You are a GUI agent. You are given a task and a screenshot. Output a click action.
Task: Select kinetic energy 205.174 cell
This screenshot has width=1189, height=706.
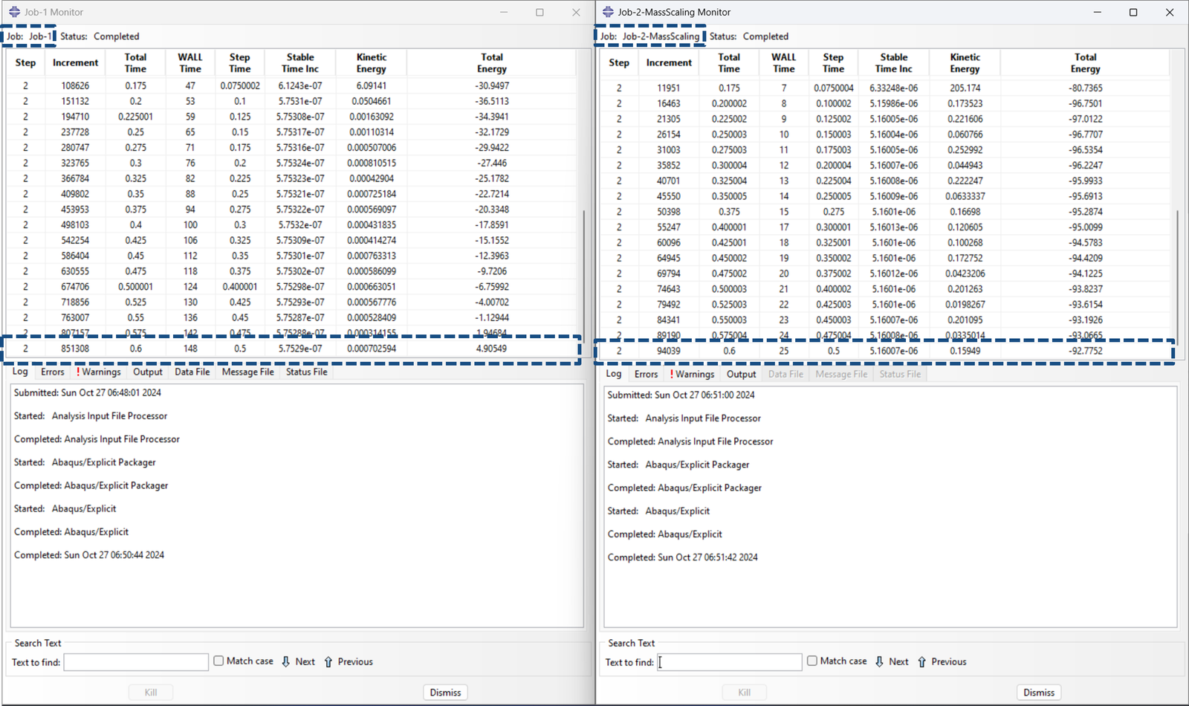coord(965,88)
